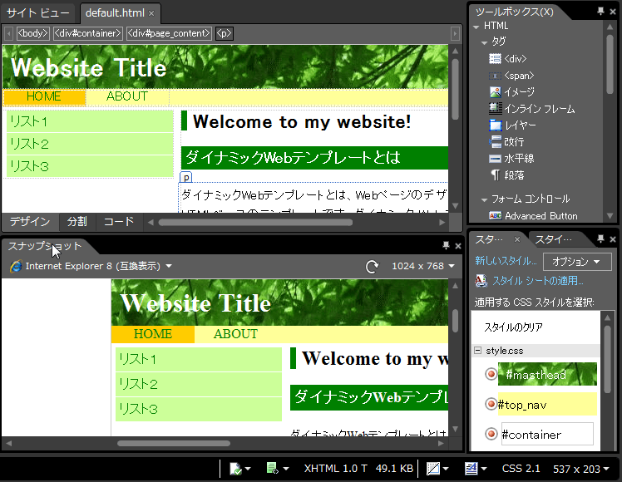
Task: Select the スナップショット tab
Action: [44, 246]
